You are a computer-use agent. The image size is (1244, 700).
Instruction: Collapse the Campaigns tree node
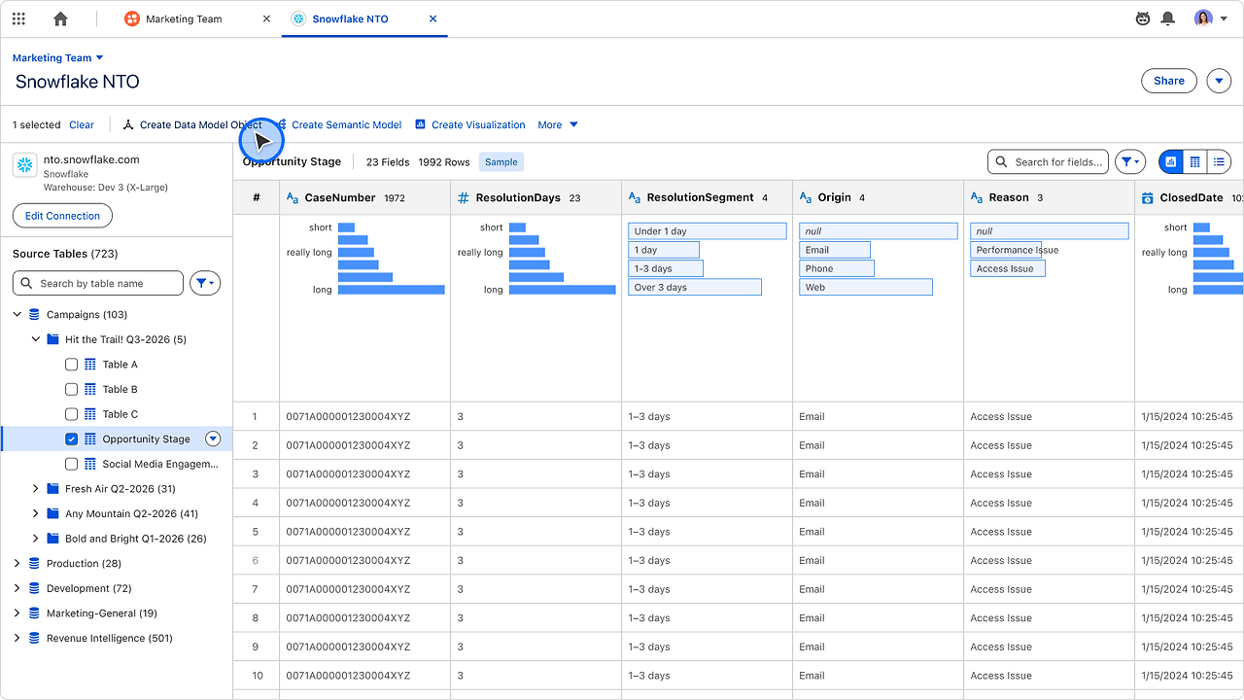(x=17, y=315)
